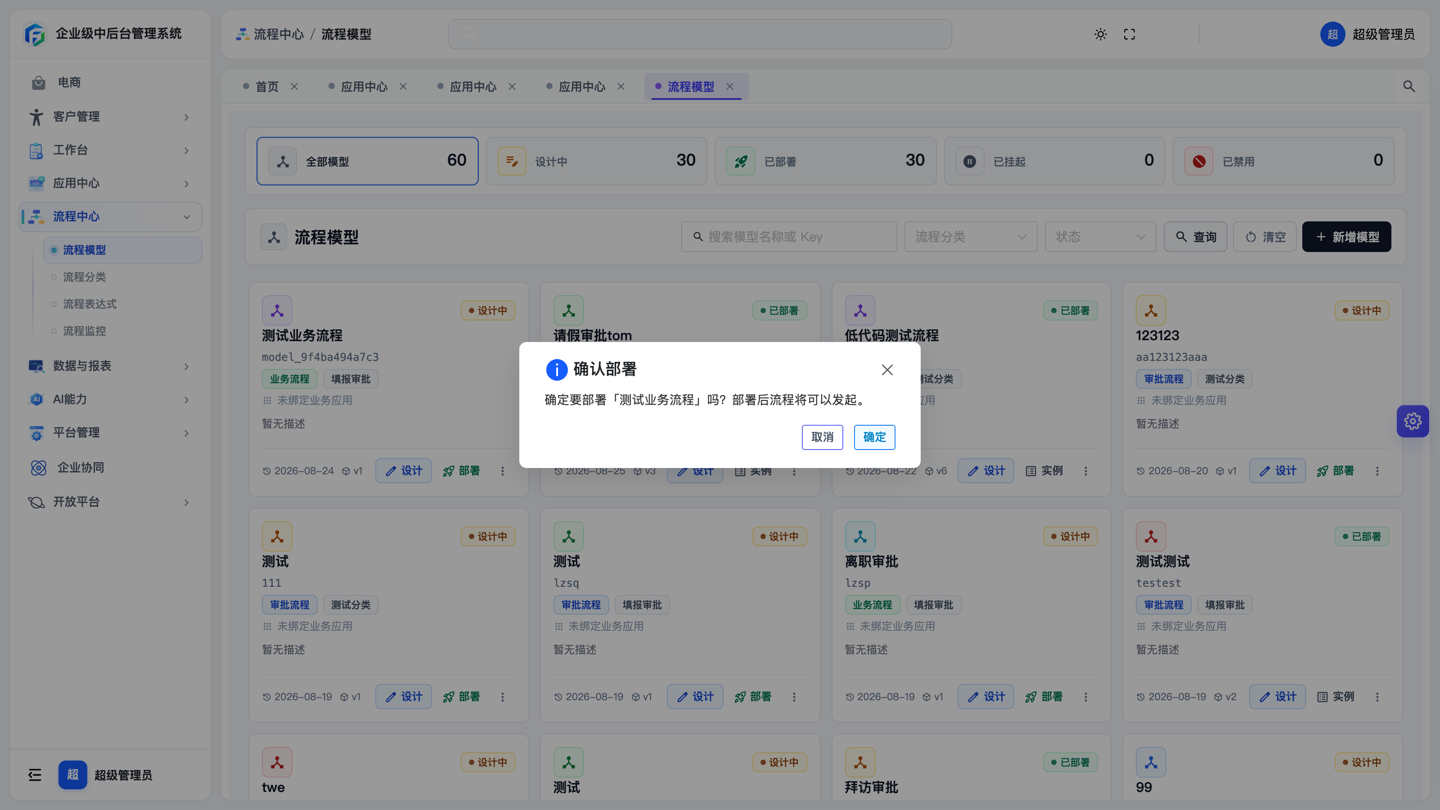Click 超级管理员 avatar in header
Screen dimensions: 1440x810
tap(1332, 34)
